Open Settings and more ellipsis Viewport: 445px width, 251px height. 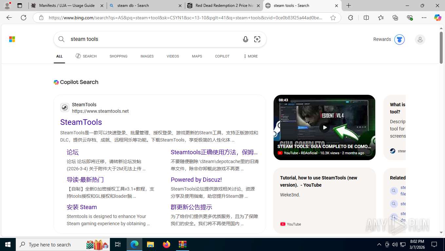click(x=424, y=18)
